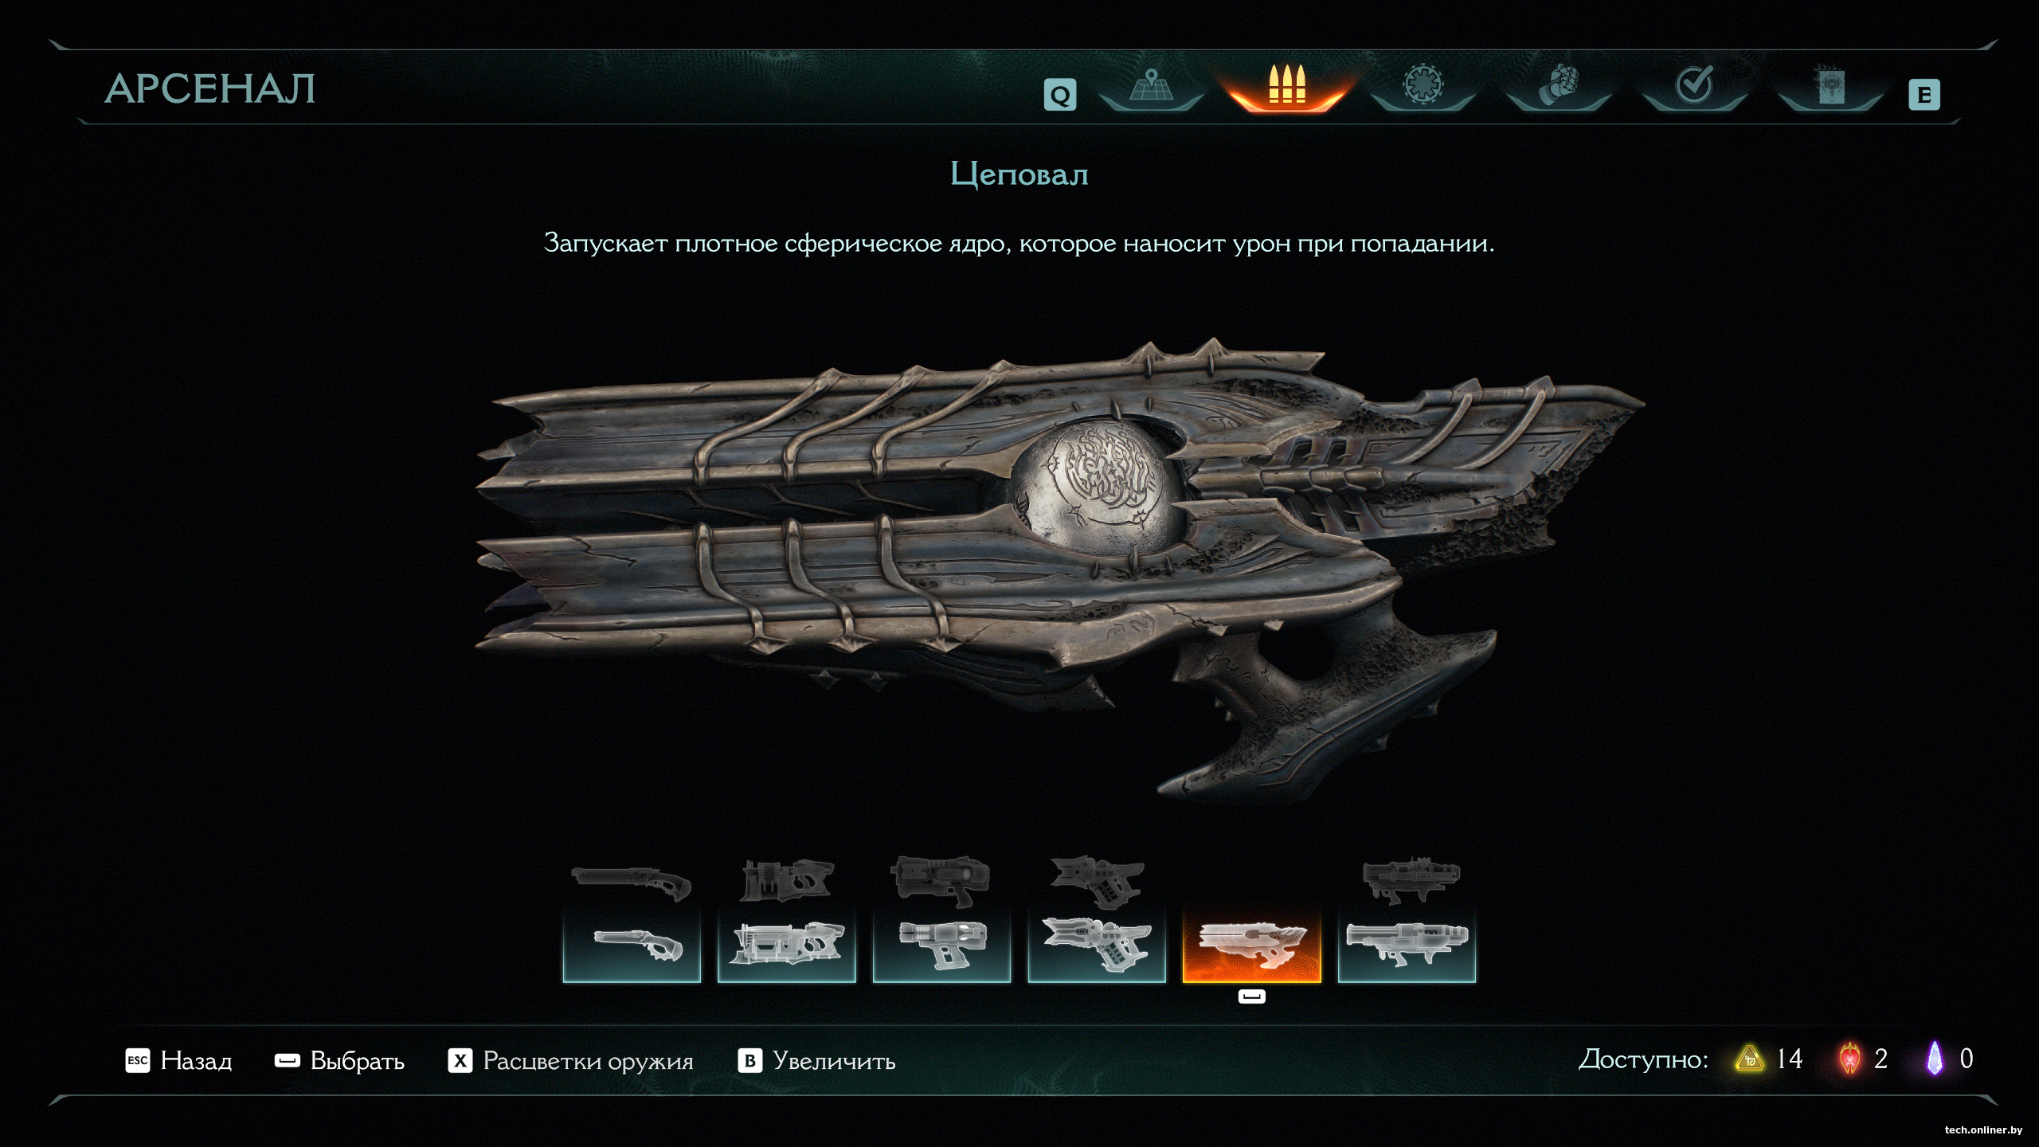Viewport: 2039px width, 1147px height.
Task: Select the ammo Arsenal tab icon
Action: (x=1287, y=85)
